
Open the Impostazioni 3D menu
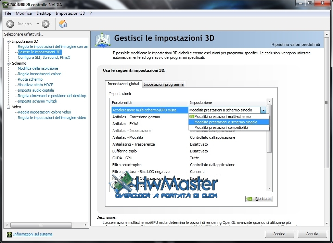tap(71, 13)
